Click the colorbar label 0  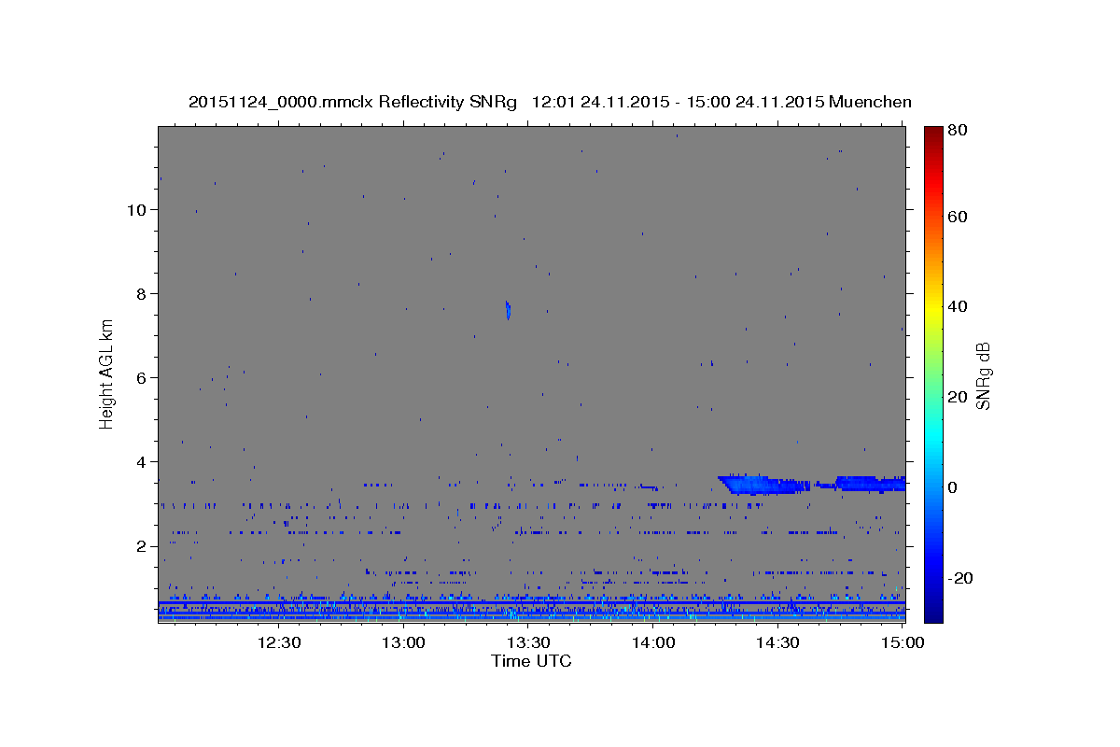point(954,486)
